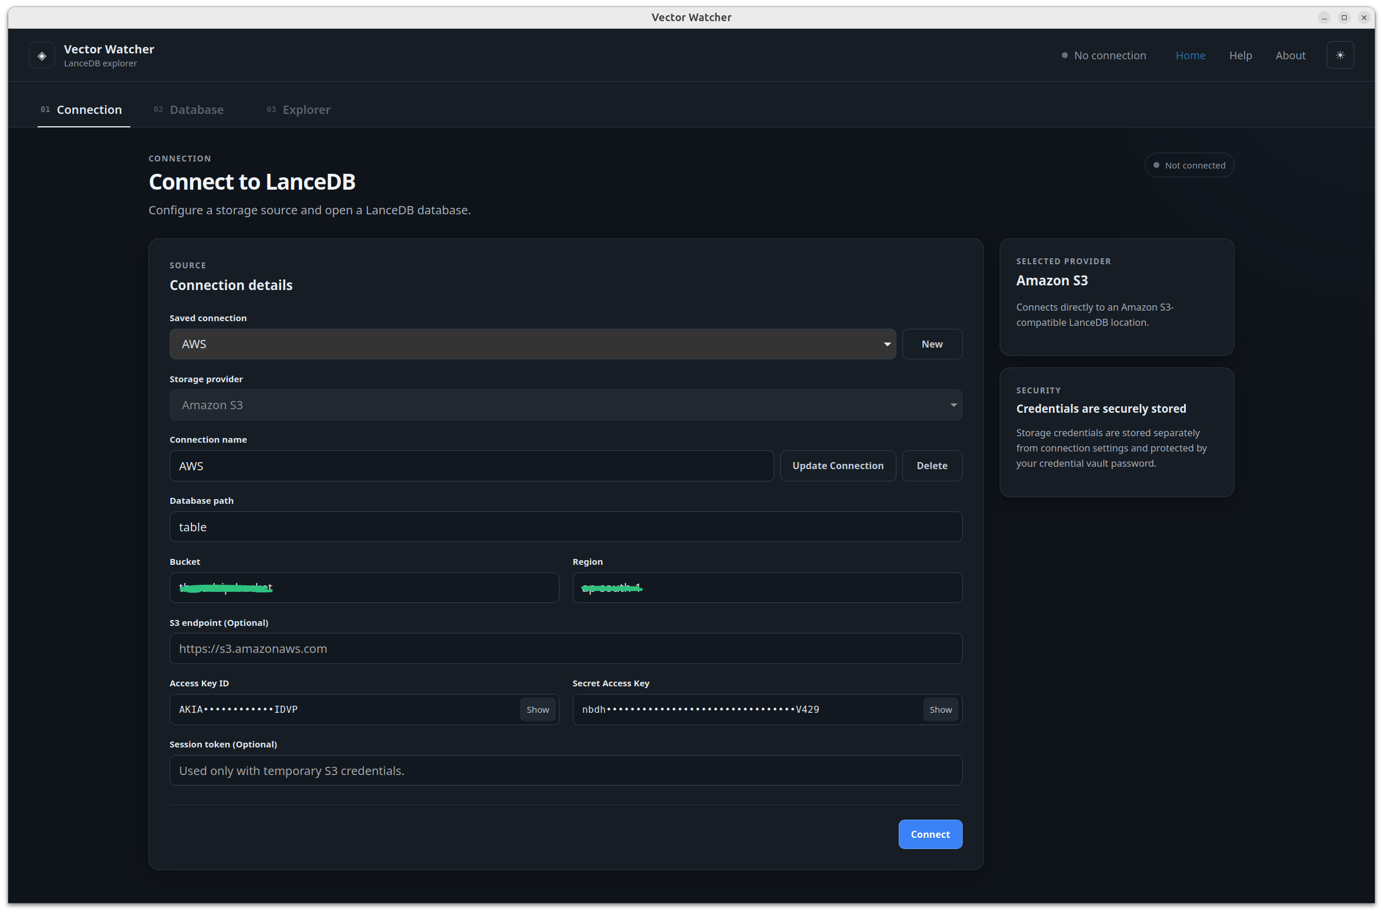Click the 'Connect to LanceDB' heading
This screenshot has width=1383, height=913.
[x=252, y=182]
